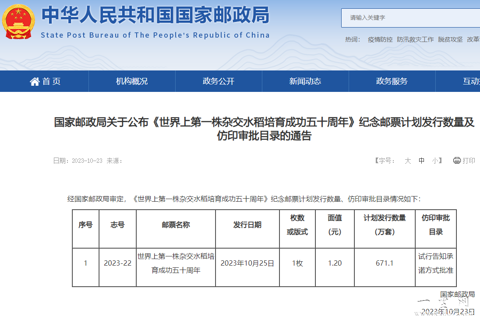This screenshot has height=319, width=480.
Task: Click the closing date 2023年10月23日
Action: click(448, 312)
